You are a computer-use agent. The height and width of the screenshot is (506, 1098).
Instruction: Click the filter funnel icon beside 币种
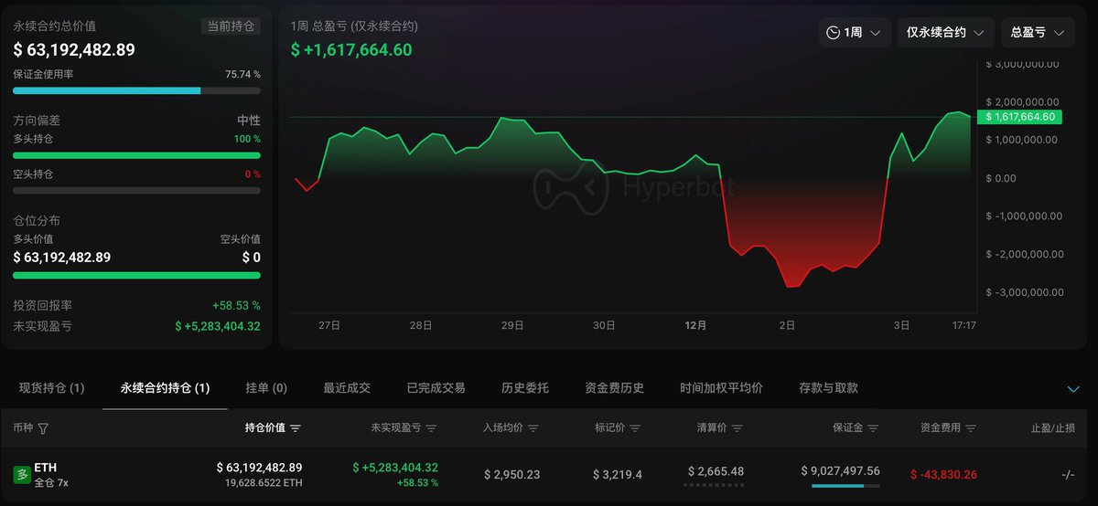coord(43,428)
